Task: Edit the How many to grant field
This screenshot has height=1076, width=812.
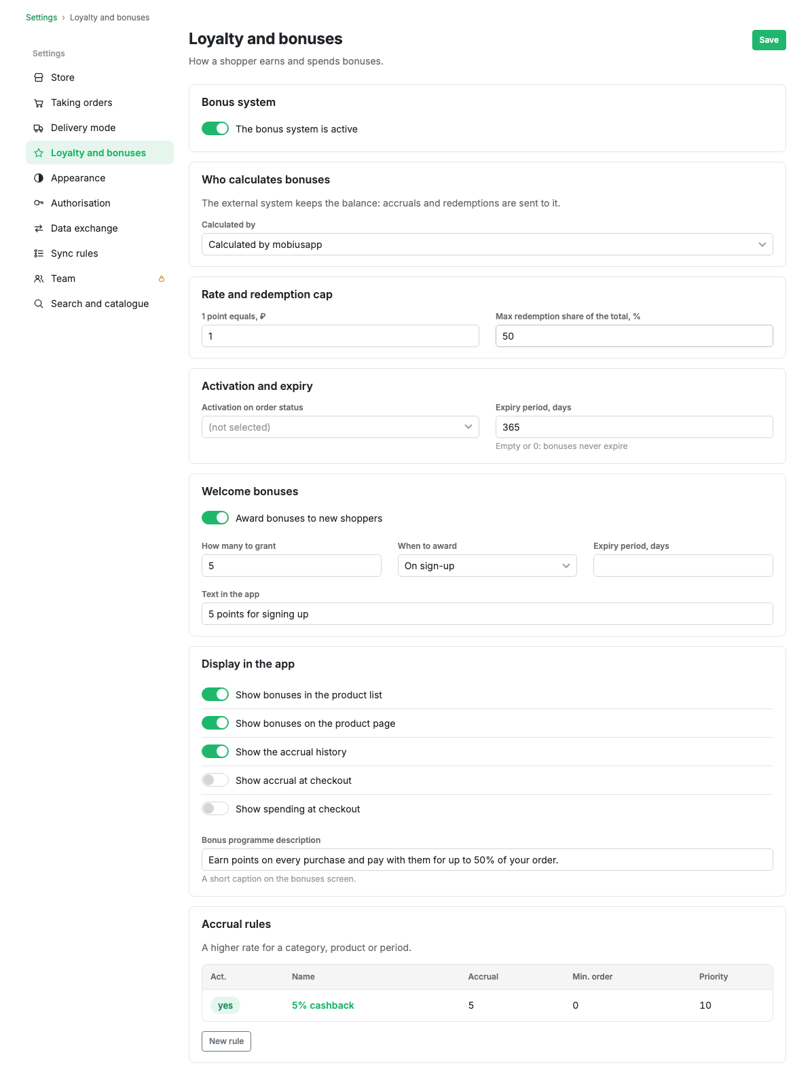Action: point(291,566)
